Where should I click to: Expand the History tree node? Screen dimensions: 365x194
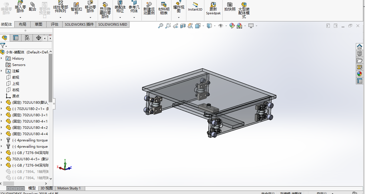(1, 58)
